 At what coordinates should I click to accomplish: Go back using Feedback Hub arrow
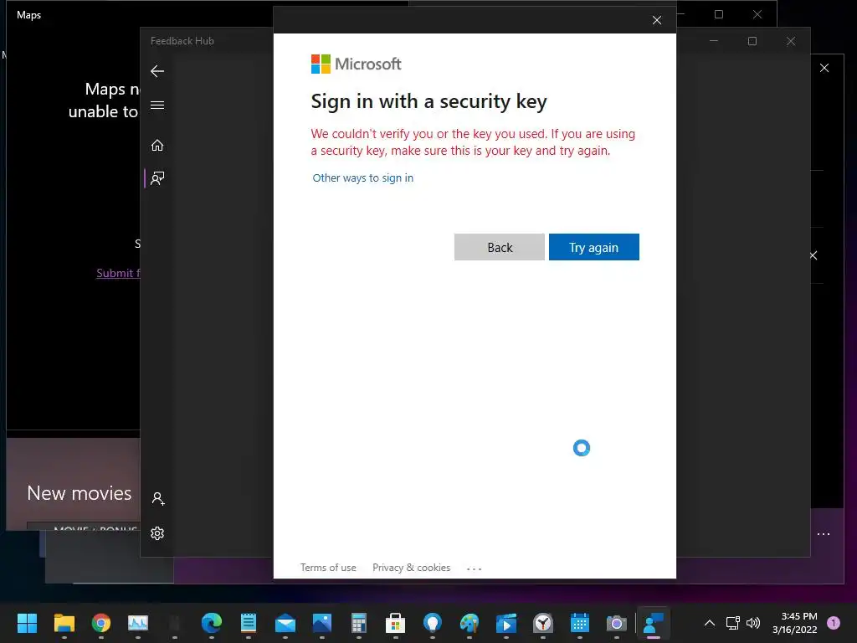[157, 71]
